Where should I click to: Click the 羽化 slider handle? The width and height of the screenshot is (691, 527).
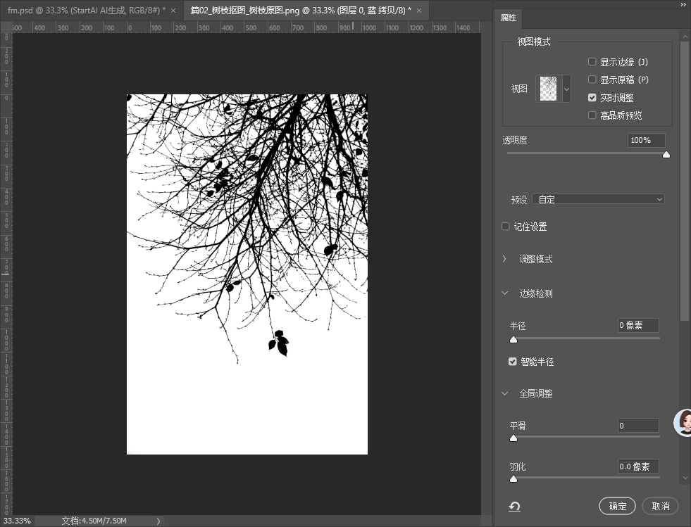[513, 478]
